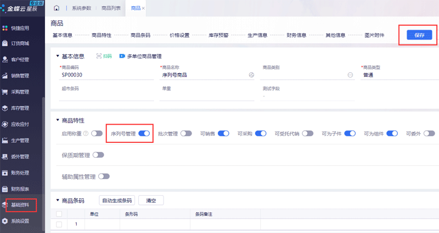Click the 保存 button

pyautogui.click(x=419, y=35)
